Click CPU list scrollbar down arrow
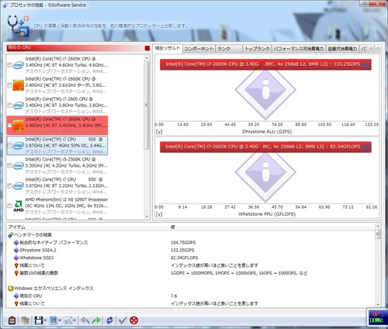 147,216
